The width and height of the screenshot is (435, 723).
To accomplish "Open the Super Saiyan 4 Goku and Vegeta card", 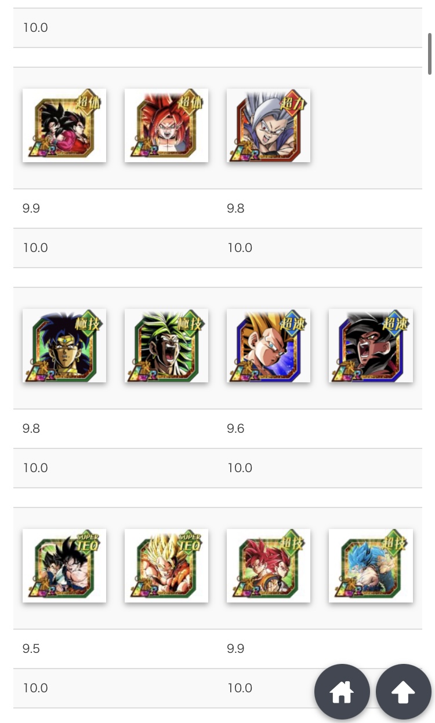I will tap(64, 125).
